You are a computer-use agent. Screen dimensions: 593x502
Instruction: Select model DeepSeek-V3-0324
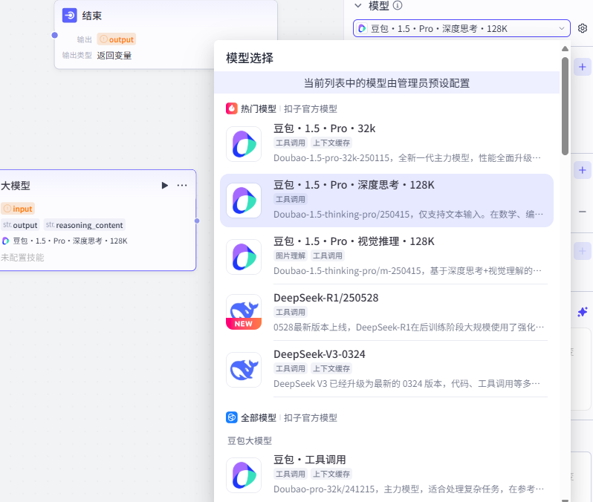tap(386, 369)
